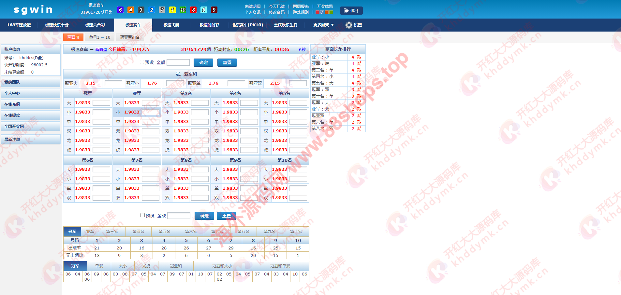Open the 冠亚军组合 tab
Screen dimensions: 621x295
[x=130, y=37]
